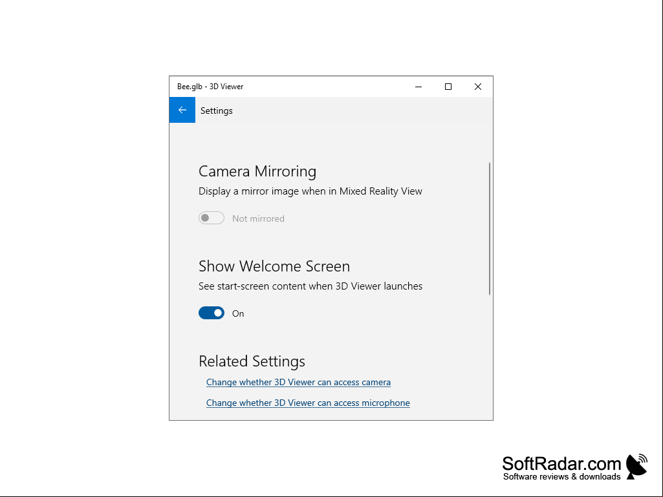Click the Show Welcome Screen heading
663x497 pixels.
[274, 266]
